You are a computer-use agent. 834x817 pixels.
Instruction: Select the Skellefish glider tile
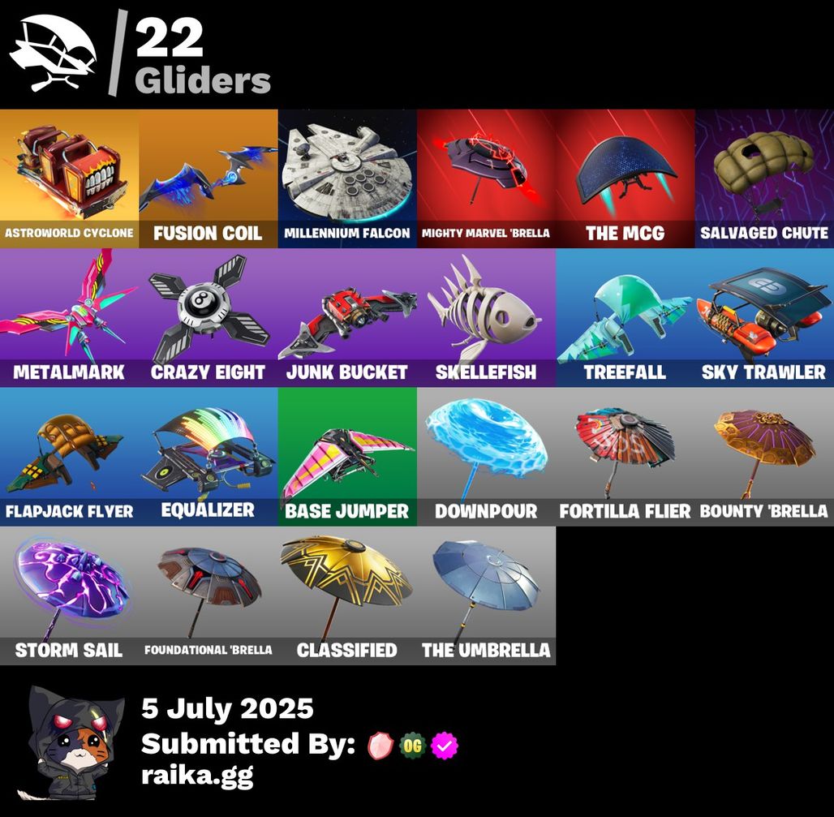[486, 317]
